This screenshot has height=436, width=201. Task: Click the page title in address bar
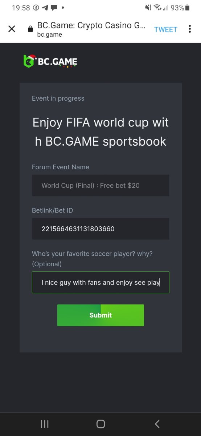pyautogui.click(x=91, y=26)
